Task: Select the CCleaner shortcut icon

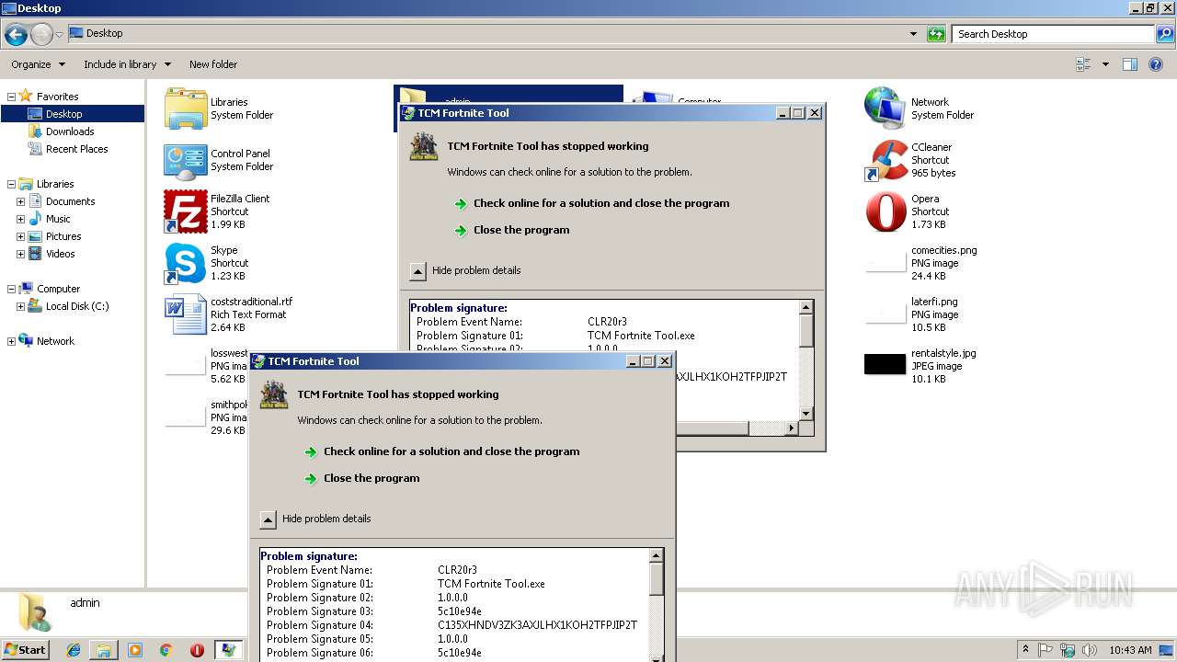Action: (x=886, y=160)
